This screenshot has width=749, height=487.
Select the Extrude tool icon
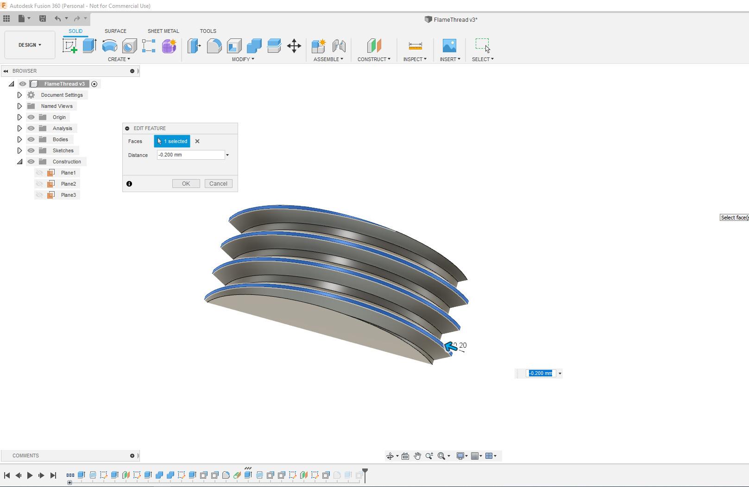tap(89, 46)
